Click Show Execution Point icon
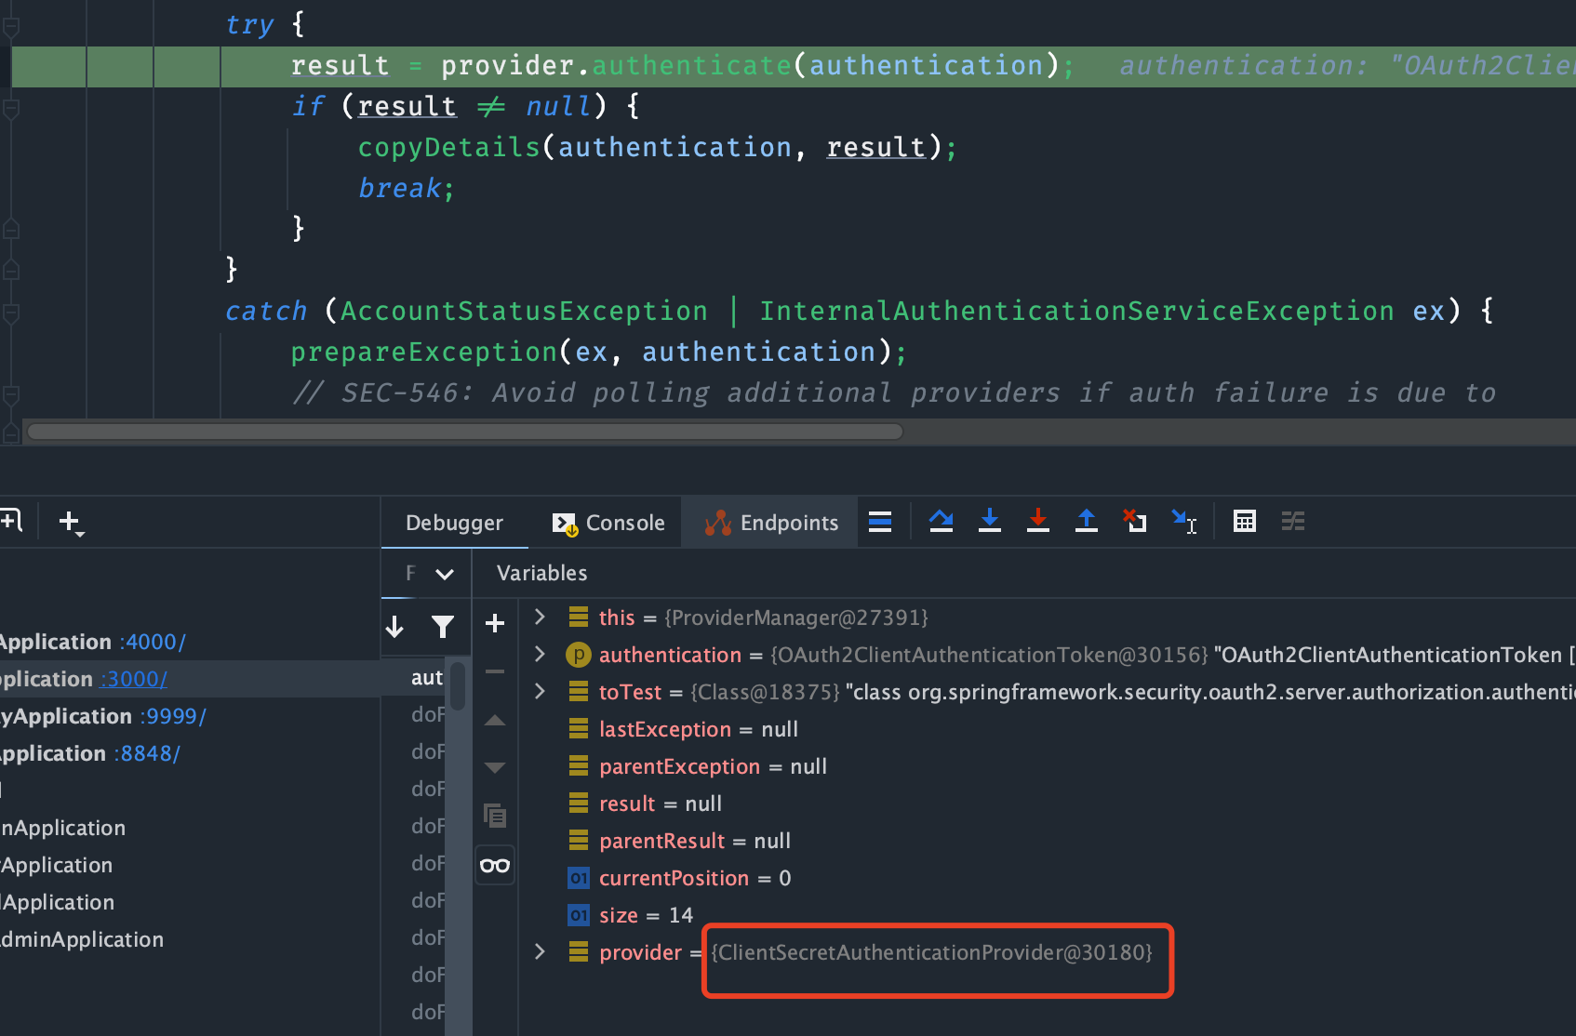The width and height of the screenshot is (1576, 1036). (880, 522)
